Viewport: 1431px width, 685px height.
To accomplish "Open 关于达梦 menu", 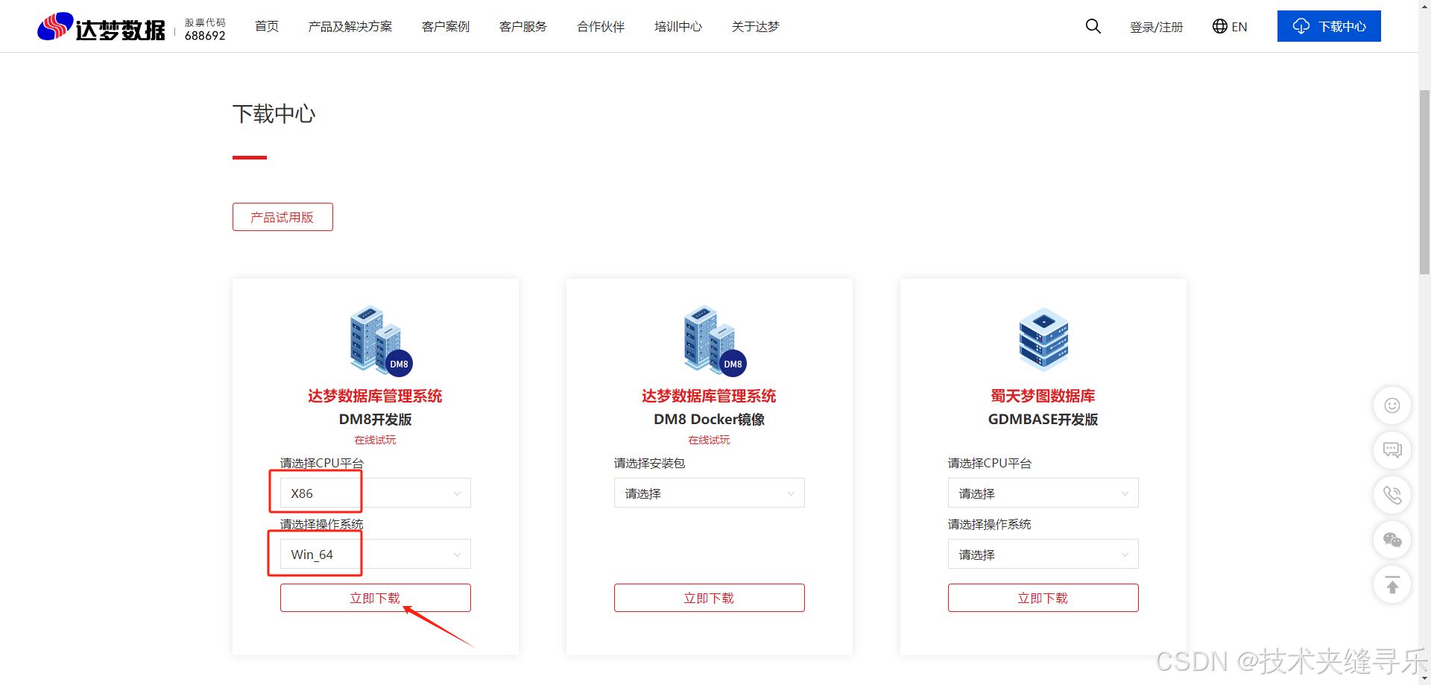I will coord(756,27).
